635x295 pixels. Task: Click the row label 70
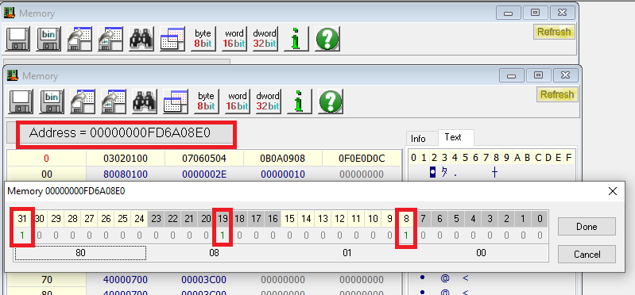(47, 280)
